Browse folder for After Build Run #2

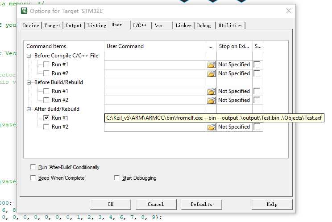click(x=211, y=127)
